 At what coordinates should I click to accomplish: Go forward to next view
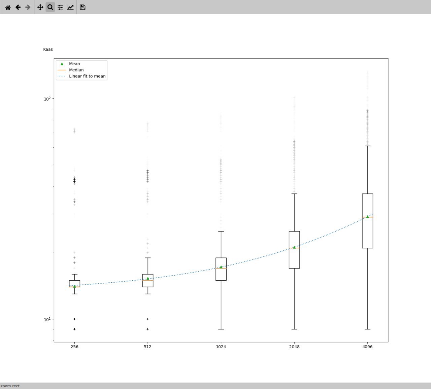[28, 7]
